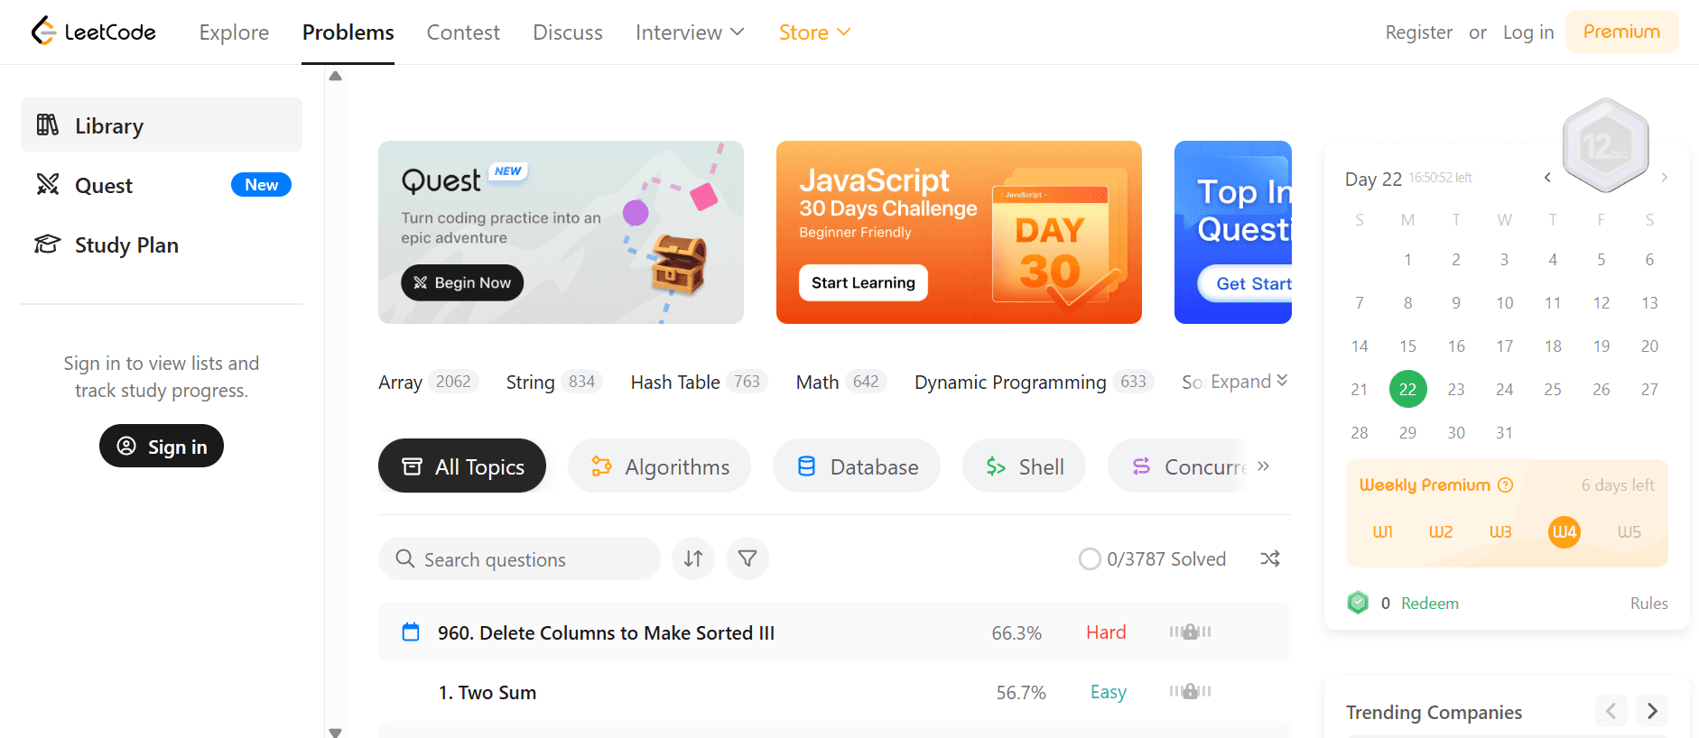Select week W3 in Weekly Premium
The image size is (1699, 738).
coord(1500,531)
